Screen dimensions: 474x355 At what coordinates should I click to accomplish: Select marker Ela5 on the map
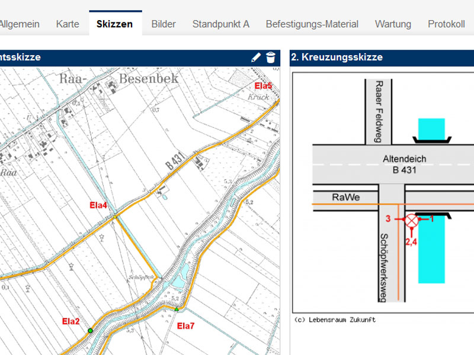pyautogui.click(x=262, y=86)
